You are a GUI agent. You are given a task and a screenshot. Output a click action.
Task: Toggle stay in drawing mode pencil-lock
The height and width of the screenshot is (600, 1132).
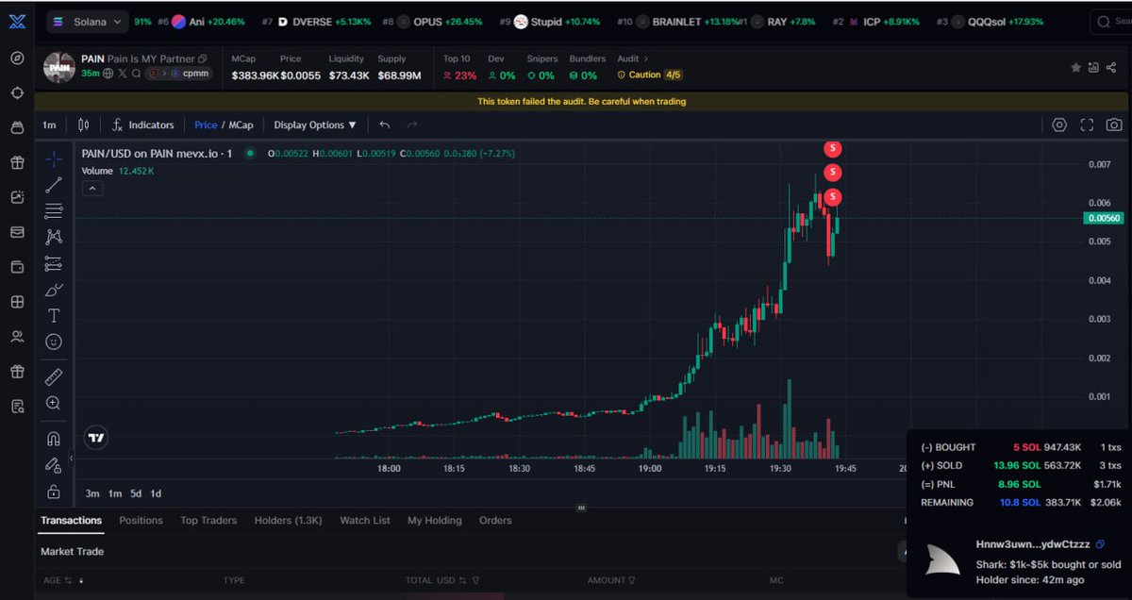(54, 465)
